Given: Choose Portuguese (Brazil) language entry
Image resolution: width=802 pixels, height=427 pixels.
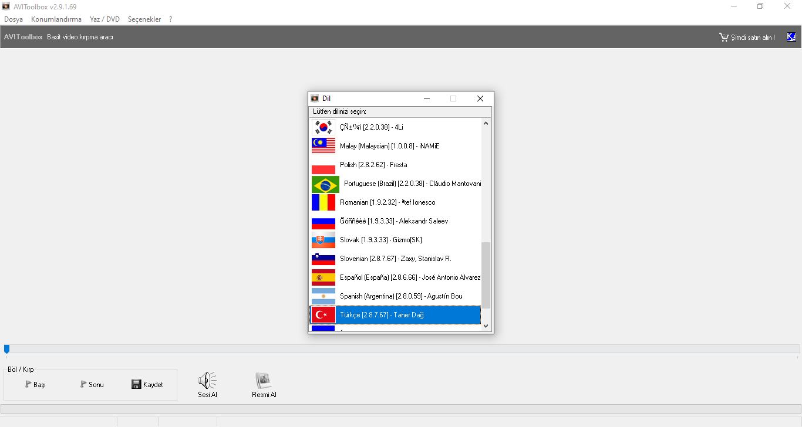Looking at the screenshot, I should coord(395,184).
